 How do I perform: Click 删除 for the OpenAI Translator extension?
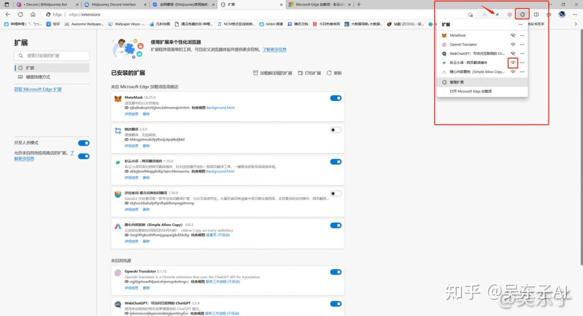coord(146,288)
